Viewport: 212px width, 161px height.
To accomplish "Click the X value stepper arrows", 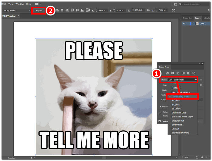I will [x=96, y=10].
